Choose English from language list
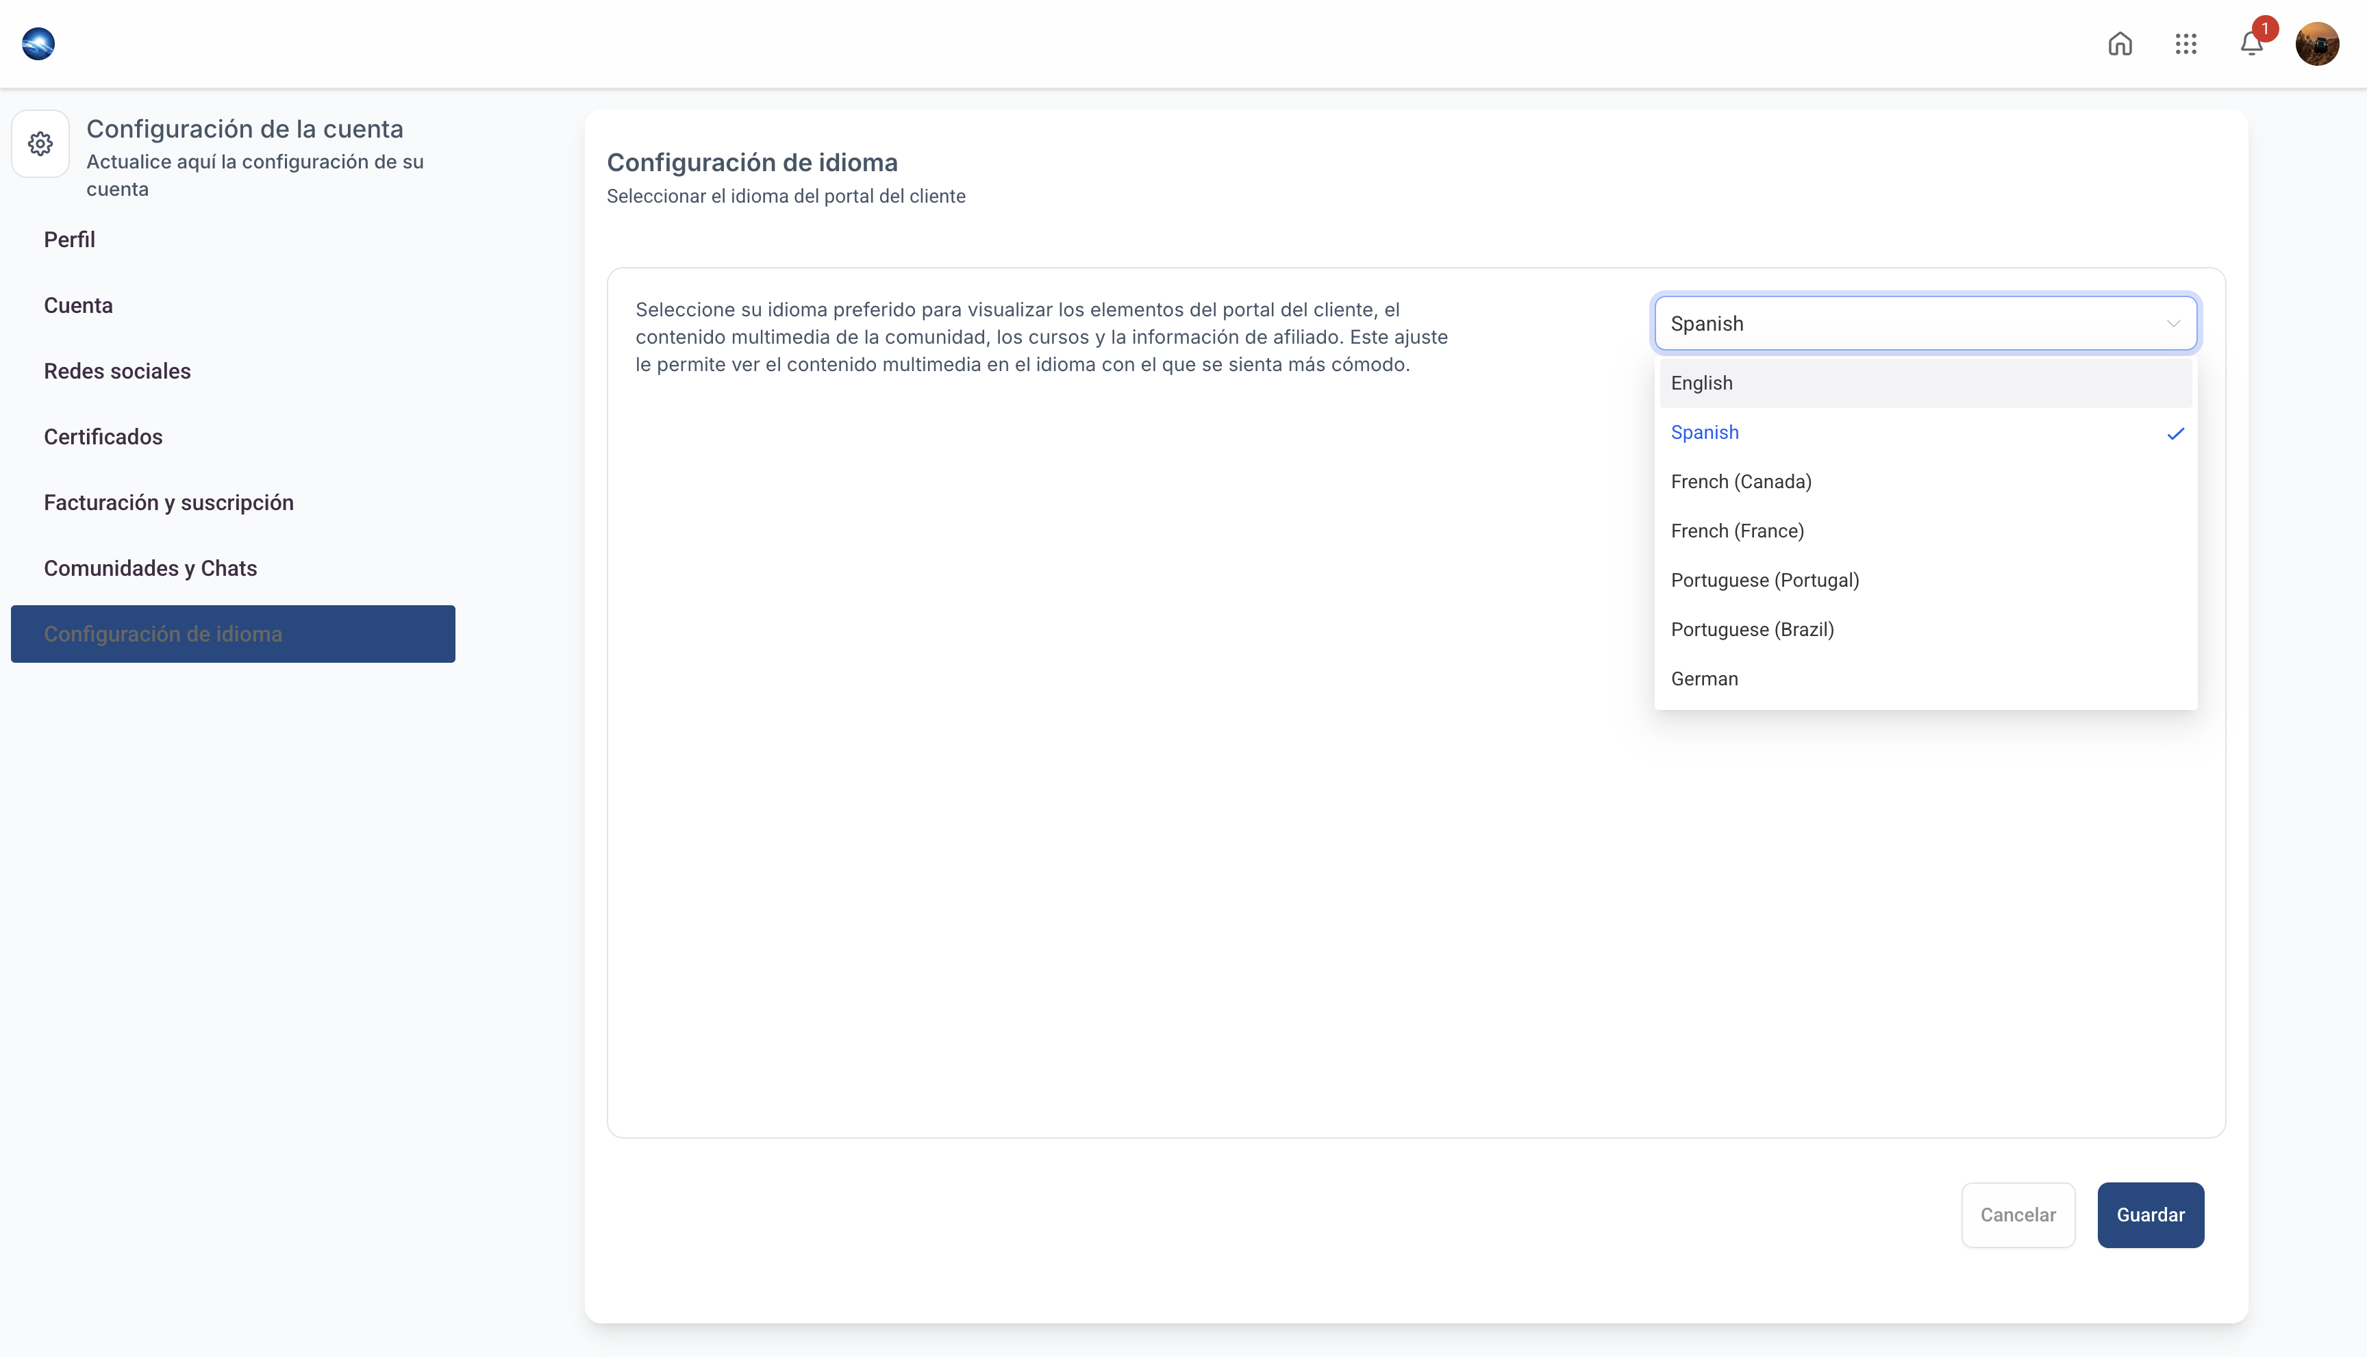The image size is (2367, 1357). (x=1701, y=383)
